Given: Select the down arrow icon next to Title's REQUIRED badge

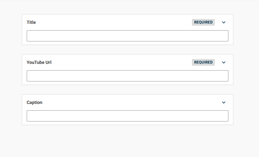Looking at the screenshot, I should click(224, 22).
